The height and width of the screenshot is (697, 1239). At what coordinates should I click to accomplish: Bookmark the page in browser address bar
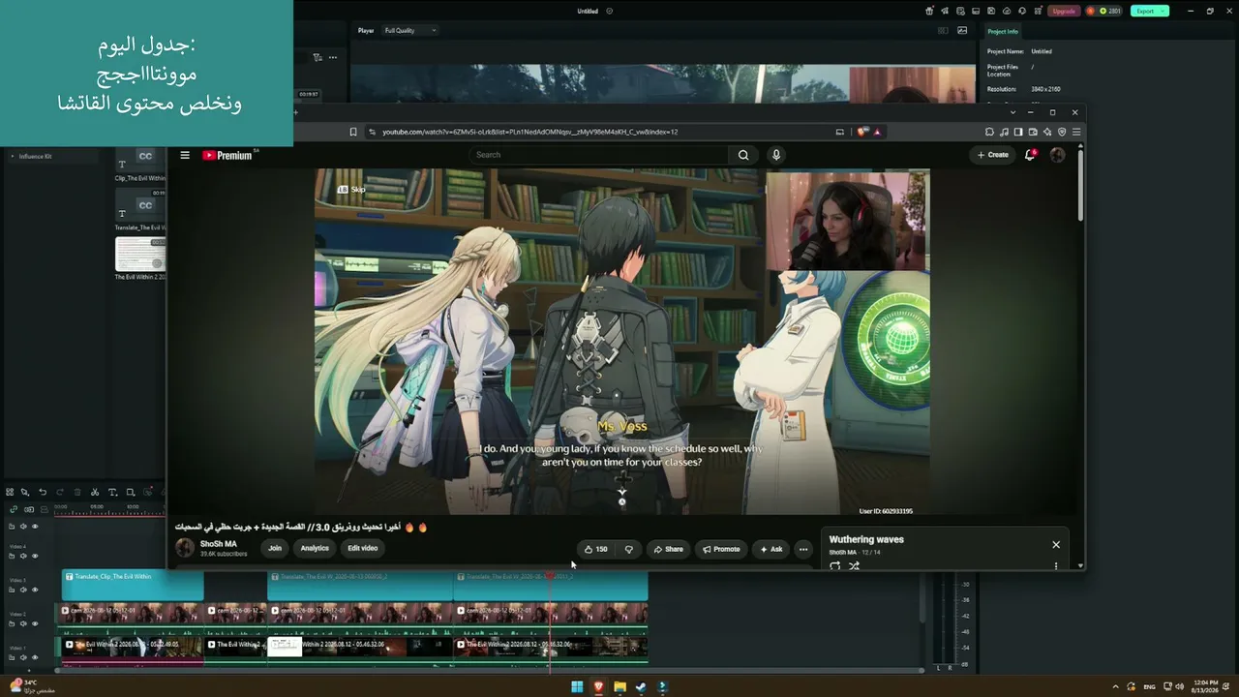click(x=353, y=132)
